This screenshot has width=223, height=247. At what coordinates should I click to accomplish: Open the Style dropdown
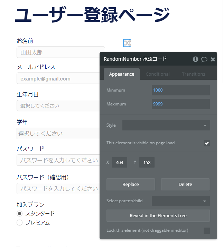[x=166, y=125]
